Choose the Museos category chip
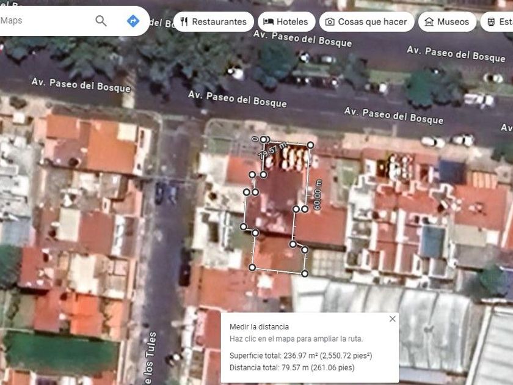Image resolution: width=513 pixels, height=385 pixels. tap(447, 21)
